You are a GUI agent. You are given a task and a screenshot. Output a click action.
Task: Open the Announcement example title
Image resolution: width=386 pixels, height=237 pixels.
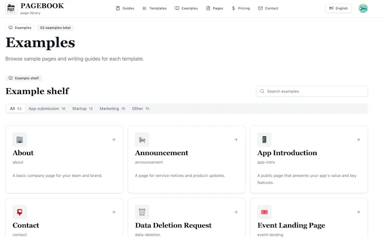162,153
